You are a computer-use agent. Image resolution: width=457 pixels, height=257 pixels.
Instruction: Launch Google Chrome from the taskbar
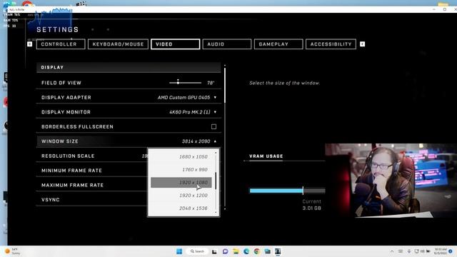257,251
